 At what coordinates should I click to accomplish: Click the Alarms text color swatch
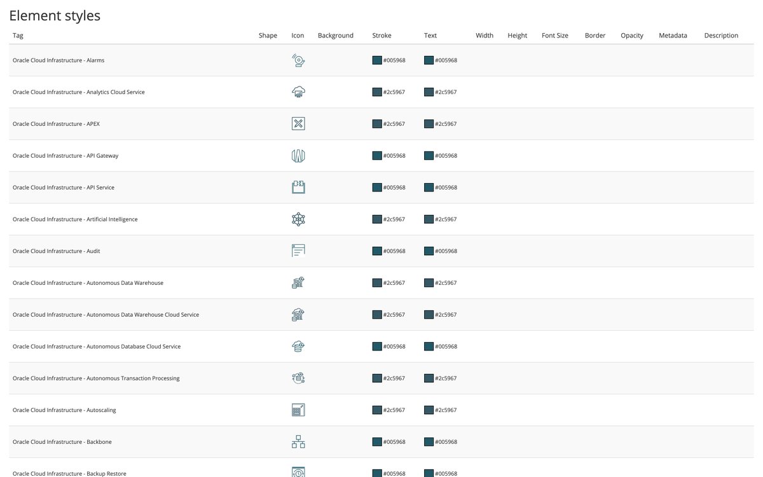(429, 60)
